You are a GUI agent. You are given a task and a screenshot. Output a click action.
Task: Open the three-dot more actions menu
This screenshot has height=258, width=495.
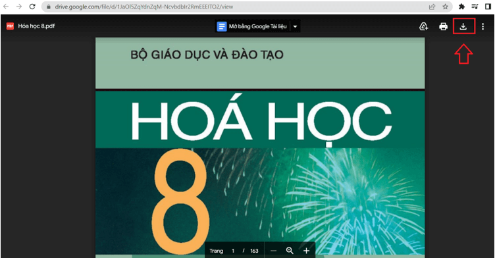click(482, 26)
